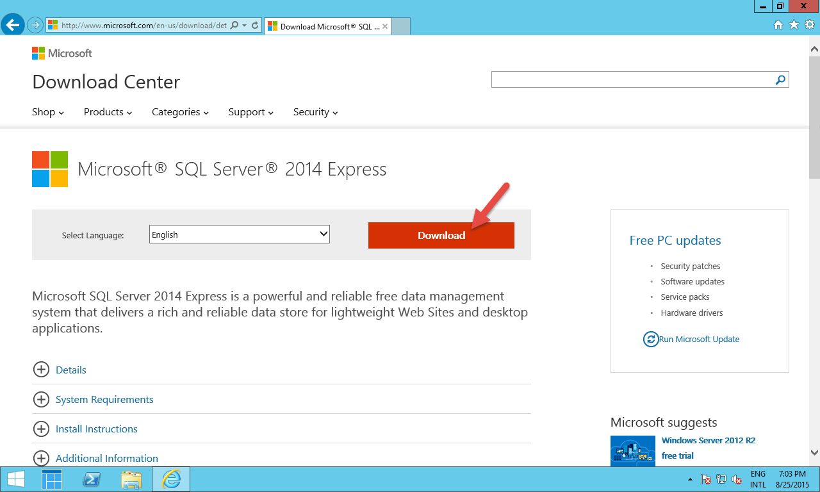Click the Internet Explorer Home icon
Screen dimensions: 820x492
[x=778, y=25]
